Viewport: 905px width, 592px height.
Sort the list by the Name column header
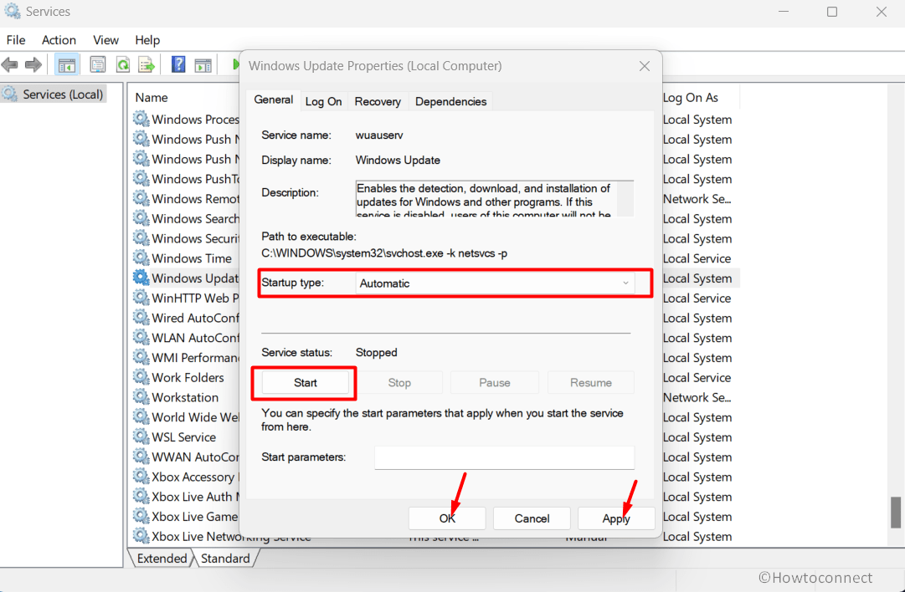[152, 98]
